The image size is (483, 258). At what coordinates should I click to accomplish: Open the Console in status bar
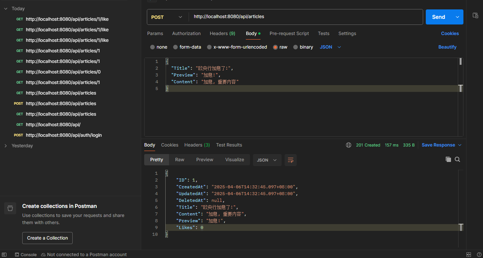(26, 255)
